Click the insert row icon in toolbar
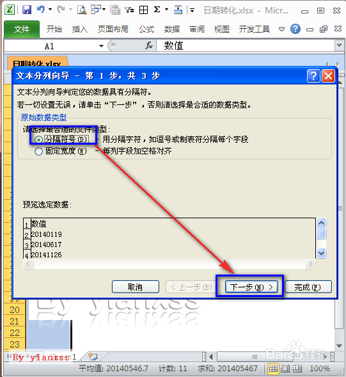Viewport: 346px width, 377px height. coord(178,10)
